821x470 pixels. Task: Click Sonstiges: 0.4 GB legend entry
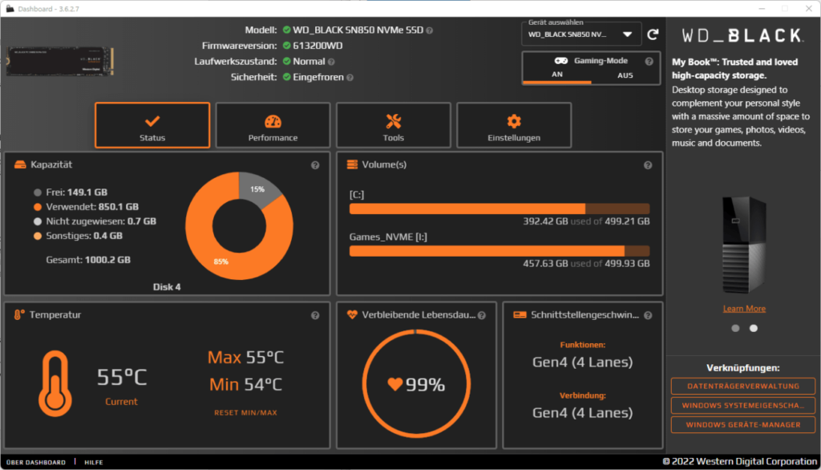click(x=78, y=236)
